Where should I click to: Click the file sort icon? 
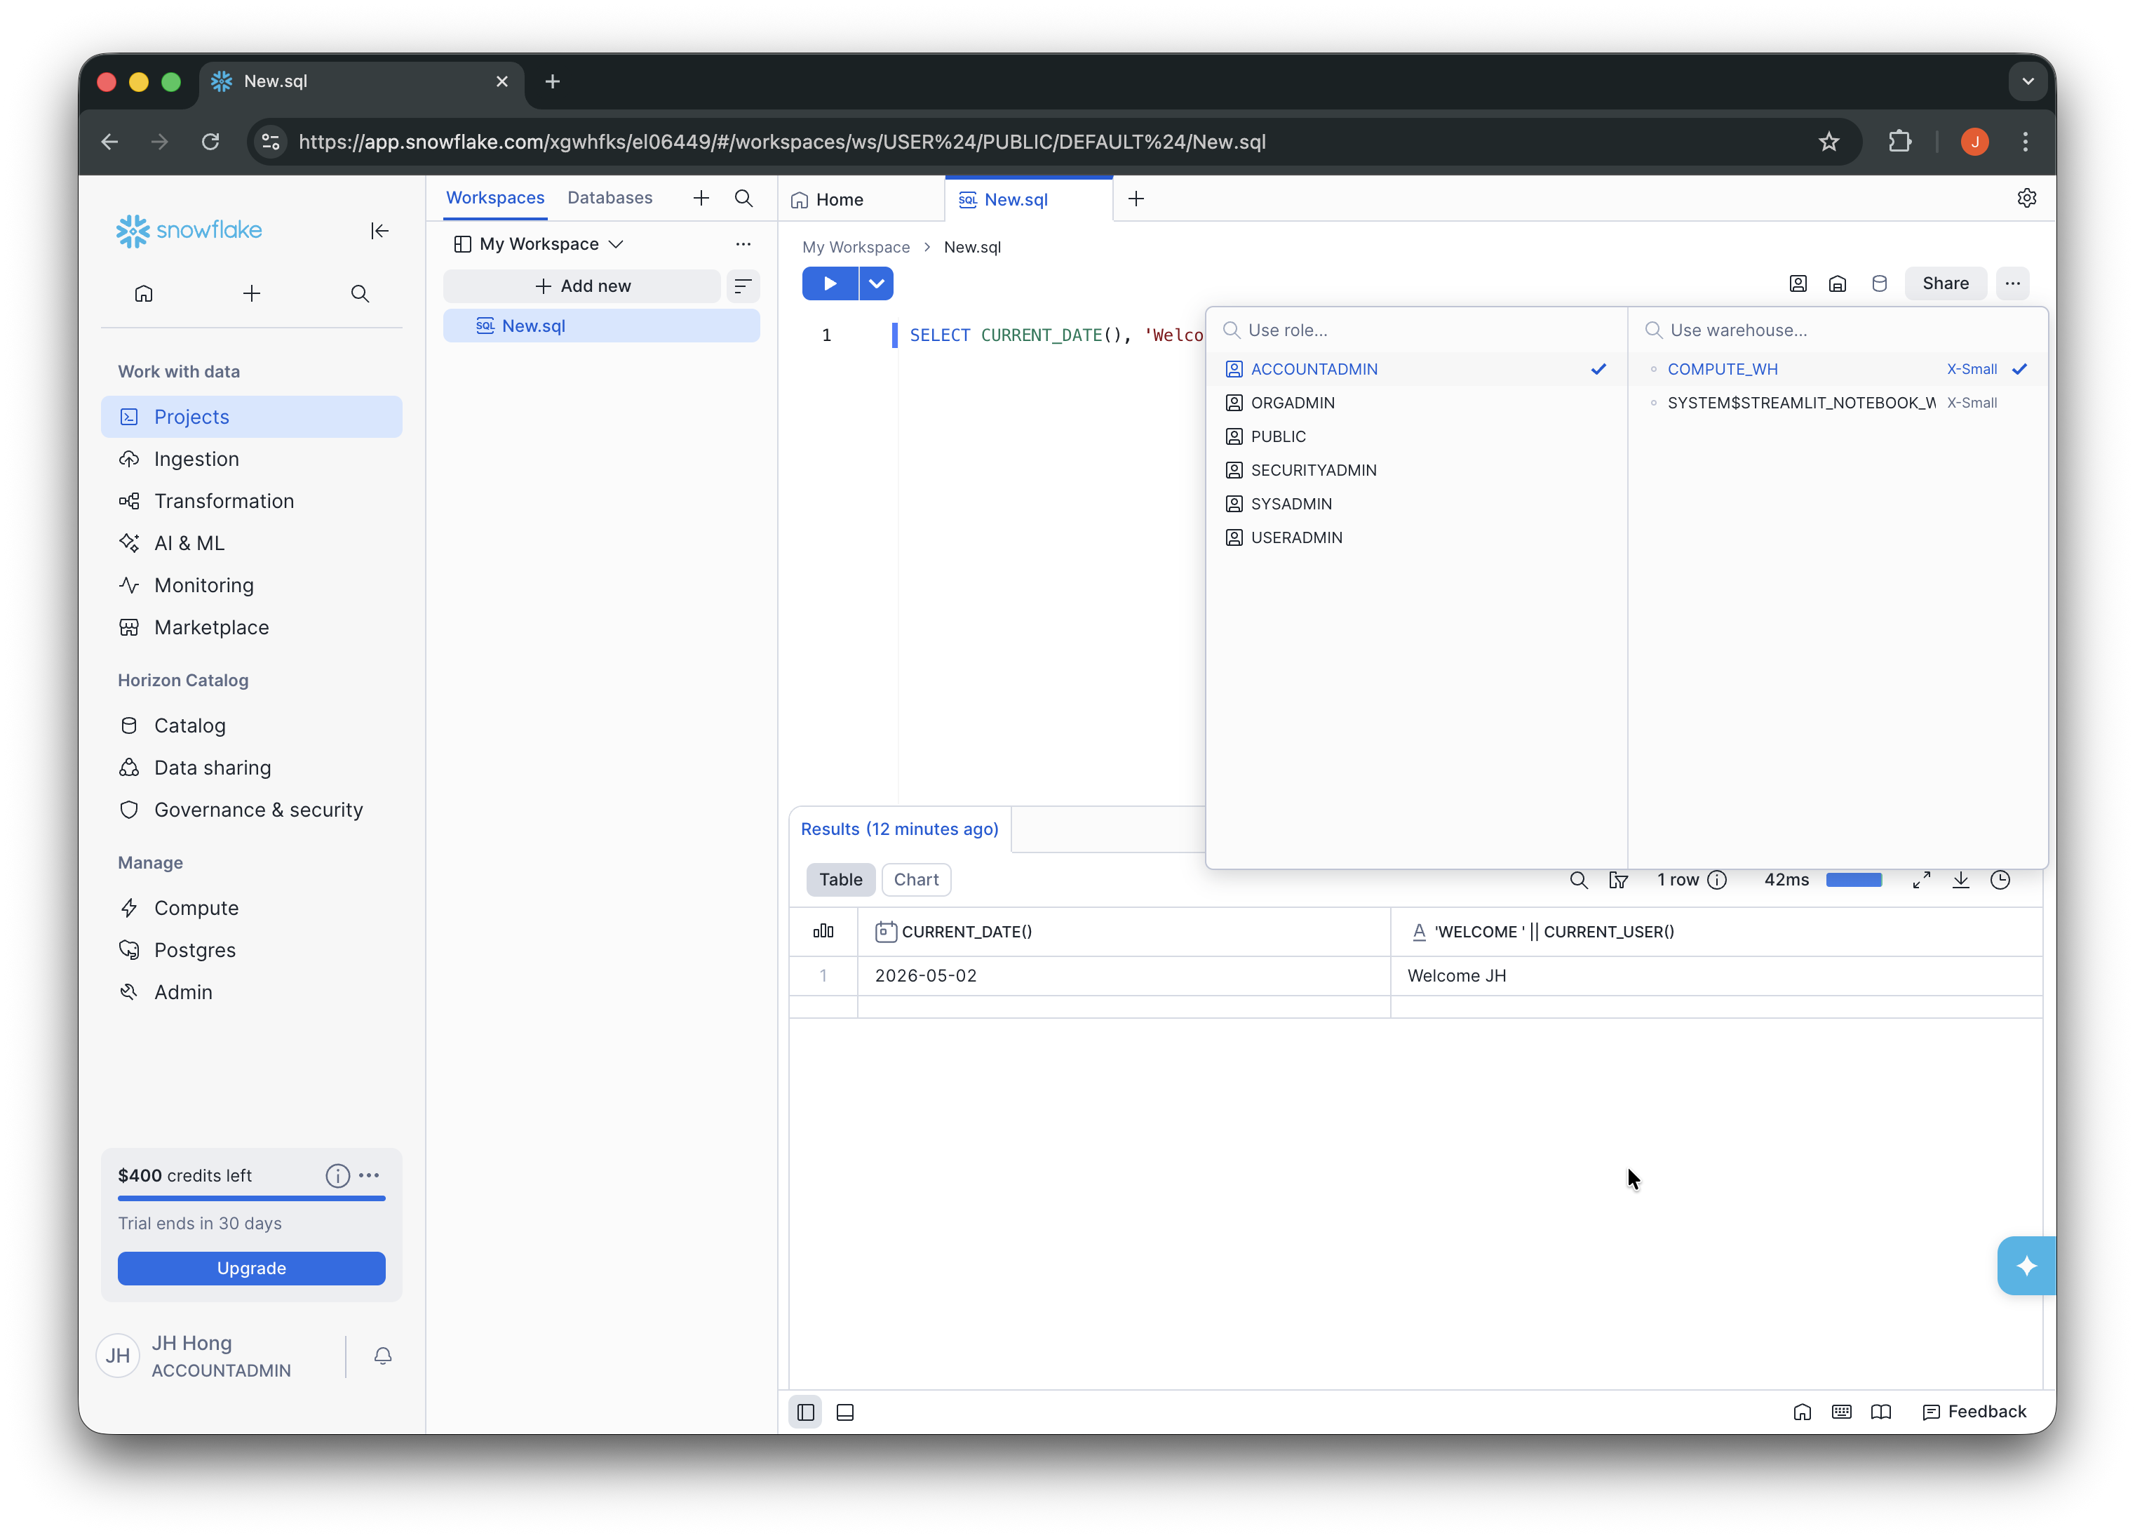(743, 286)
